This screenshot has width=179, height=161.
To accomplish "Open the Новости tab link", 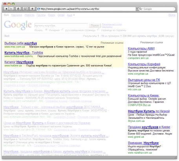I will [29, 15].
